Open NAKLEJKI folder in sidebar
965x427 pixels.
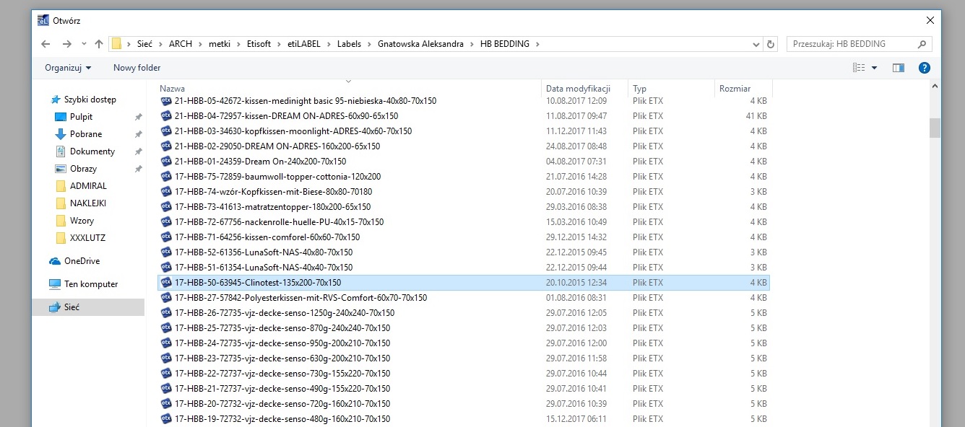(x=87, y=203)
